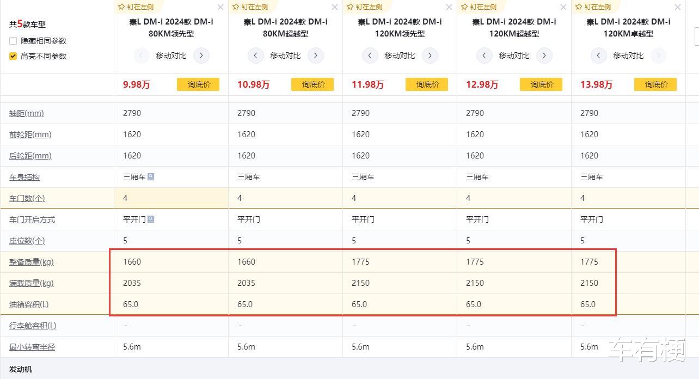Select 共5款车型 count label
The height and width of the screenshot is (379, 699).
pos(28,24)
